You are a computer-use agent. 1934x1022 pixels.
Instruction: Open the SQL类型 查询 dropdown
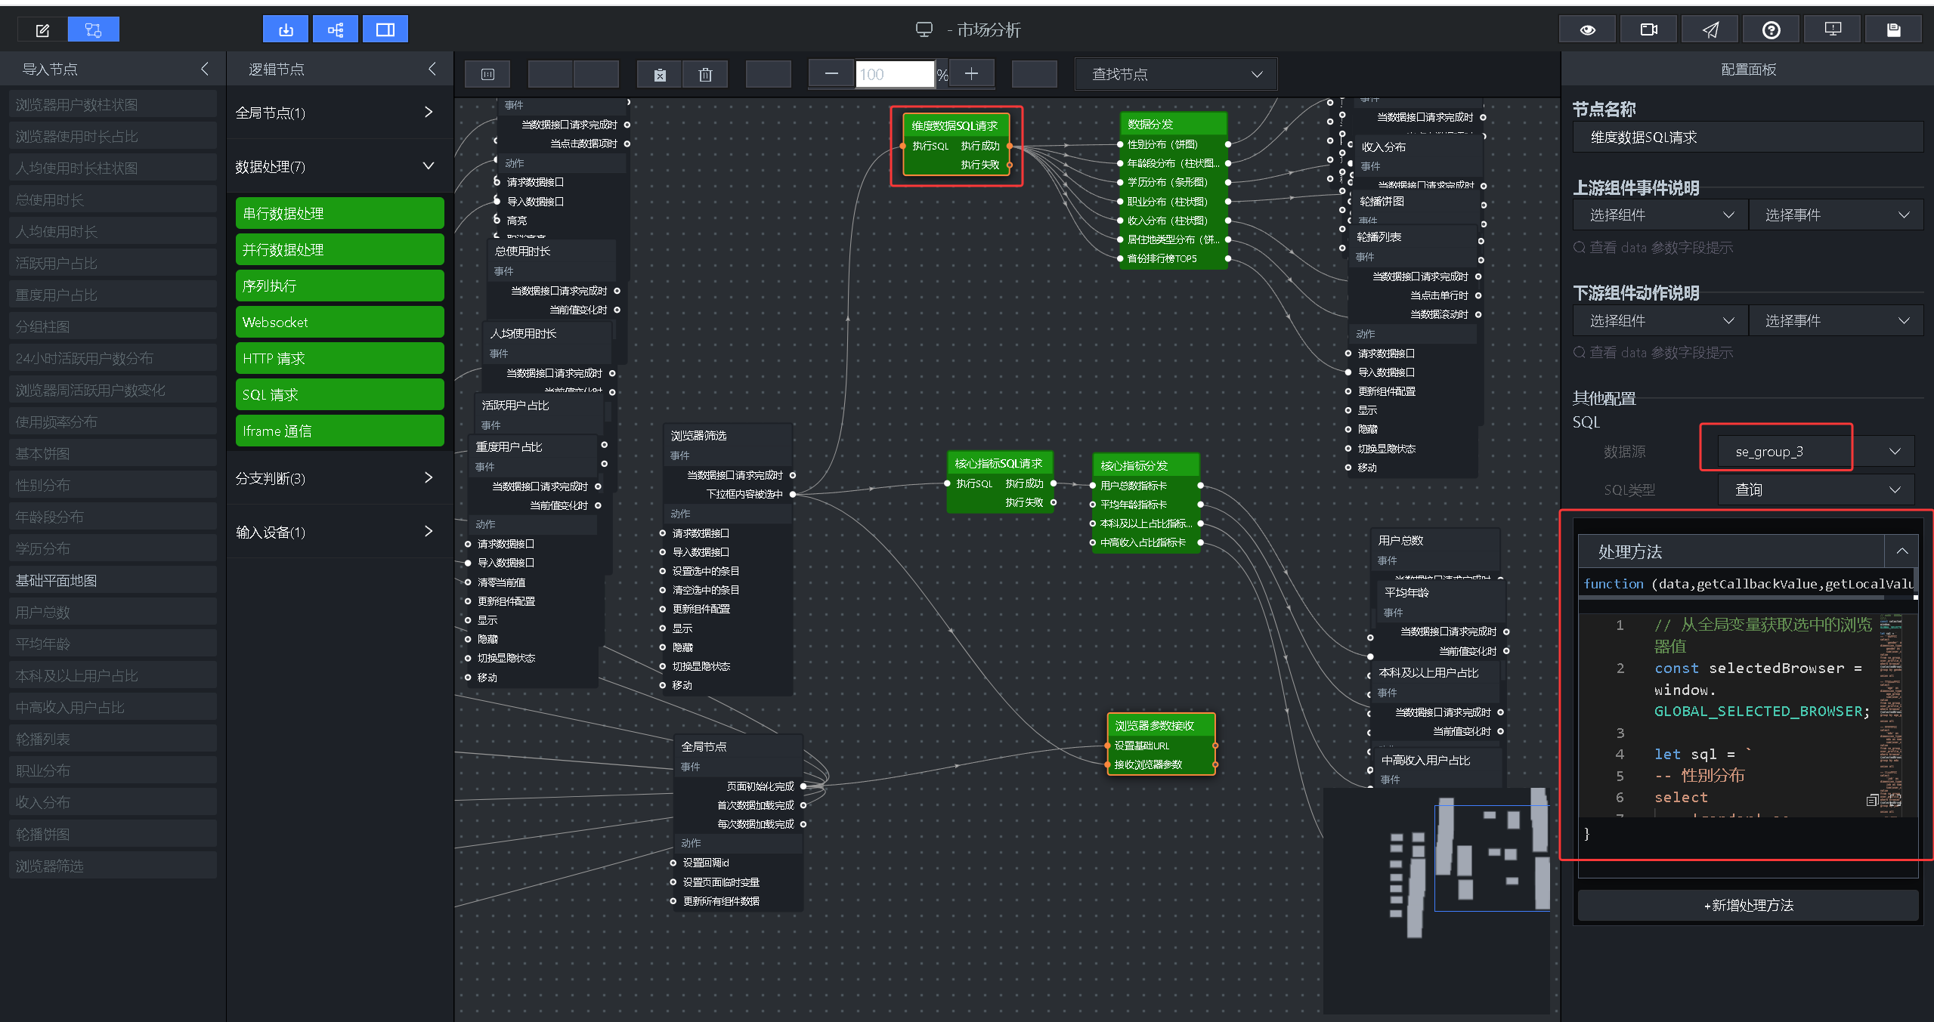click(x=1816, y=489)
